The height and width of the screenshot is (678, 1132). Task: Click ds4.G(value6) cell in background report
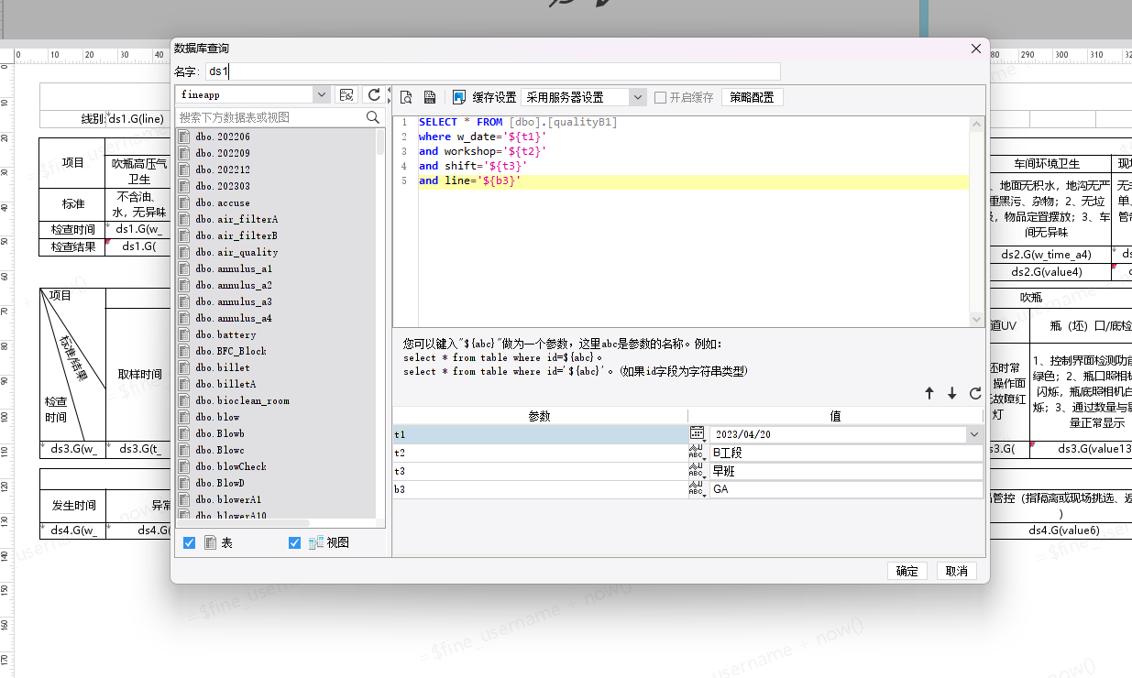(x=1063, y=530)
